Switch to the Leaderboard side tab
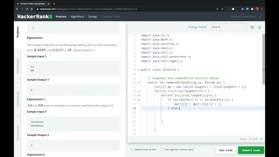 click(x=17, y=99)
